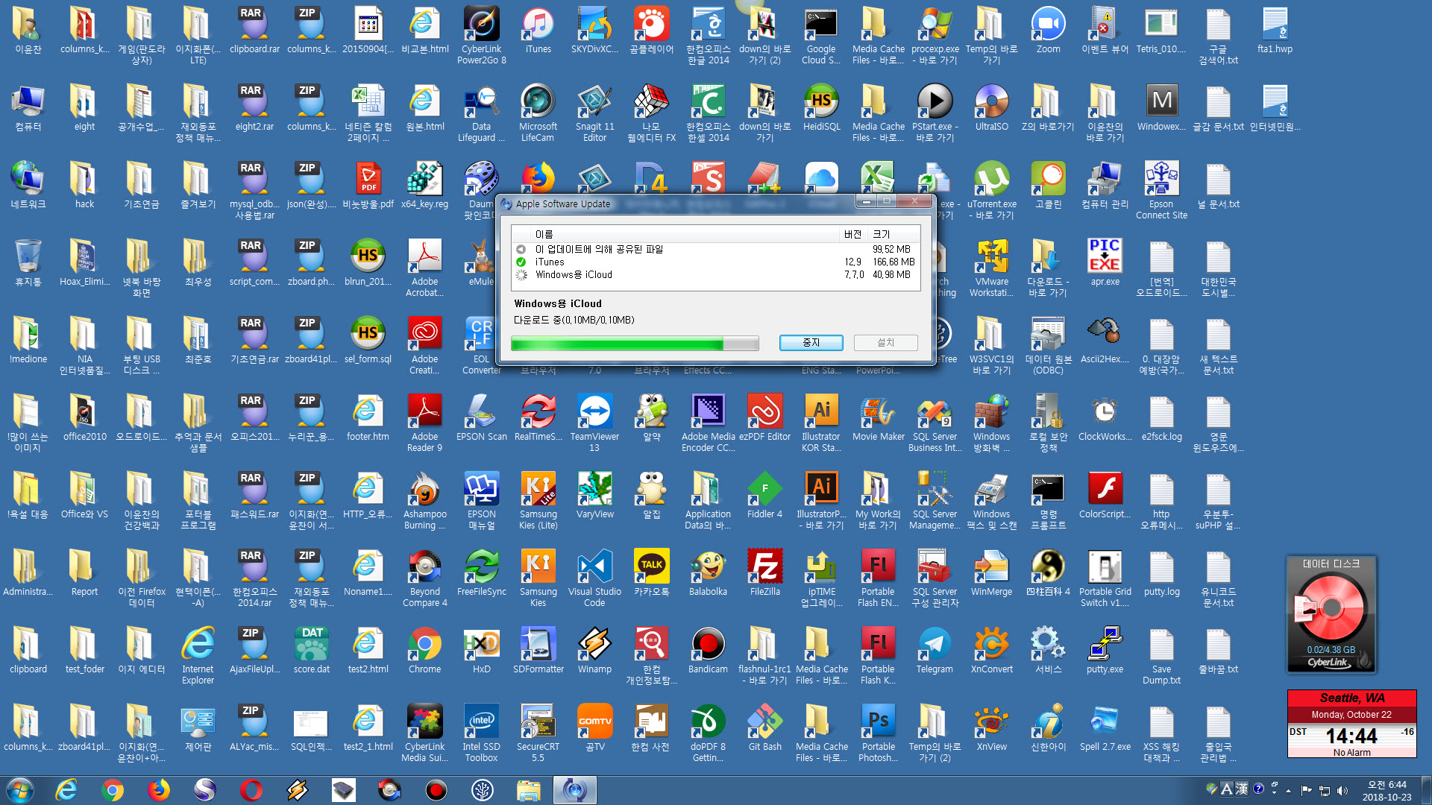Select the Windows용 iCloud row in the list
The width and height of the screenshot is (1432, 805).
tap(715, 274)
